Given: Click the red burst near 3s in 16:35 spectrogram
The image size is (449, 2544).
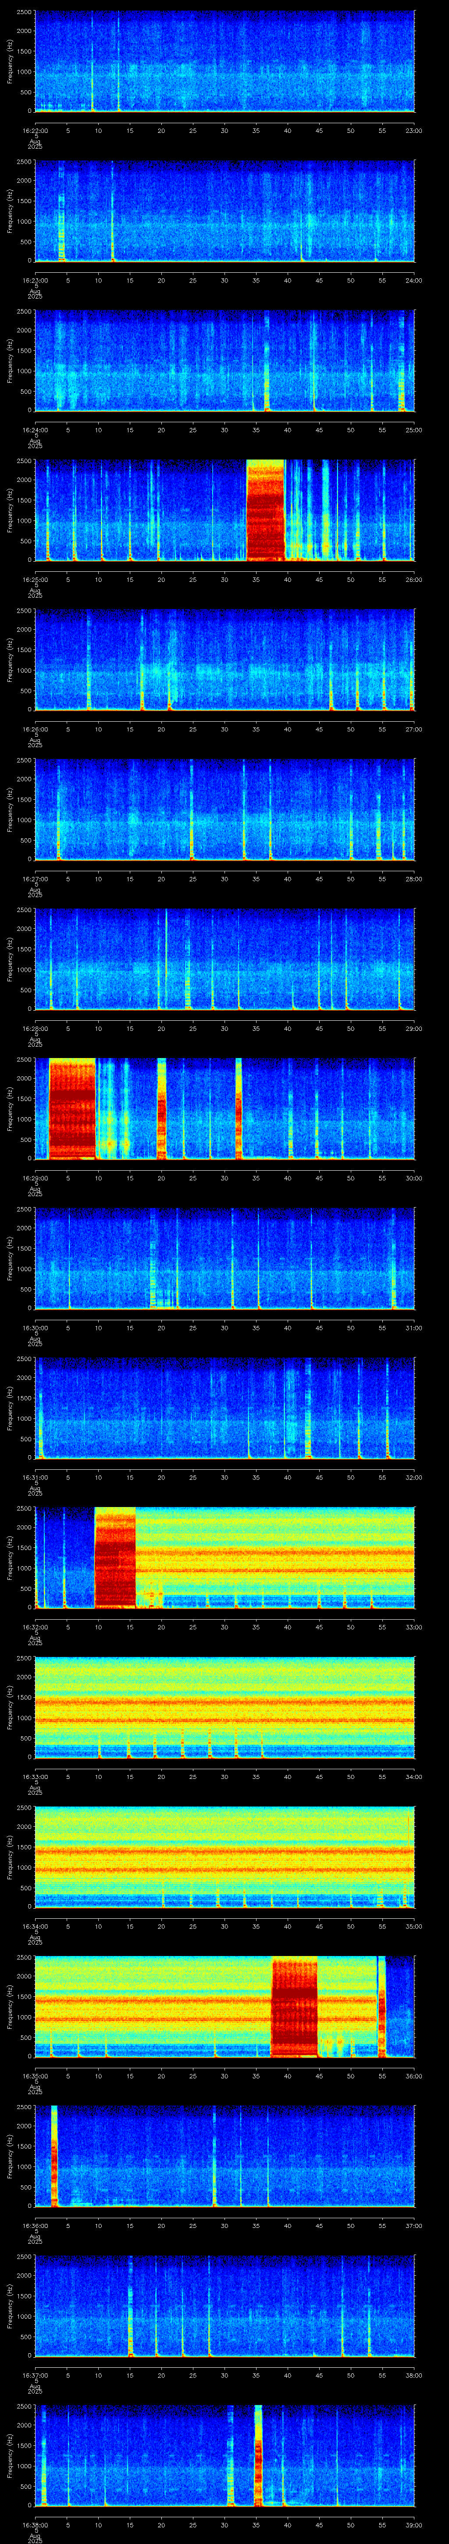Looking at the screenshot, I should pyautogui.click(x=54, y=2156).
